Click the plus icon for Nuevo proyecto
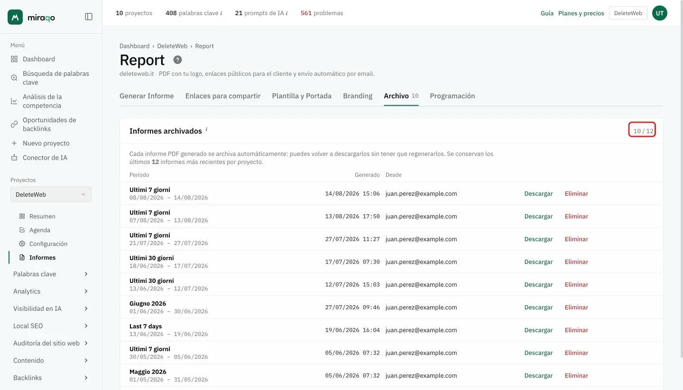 coord(14,143)
